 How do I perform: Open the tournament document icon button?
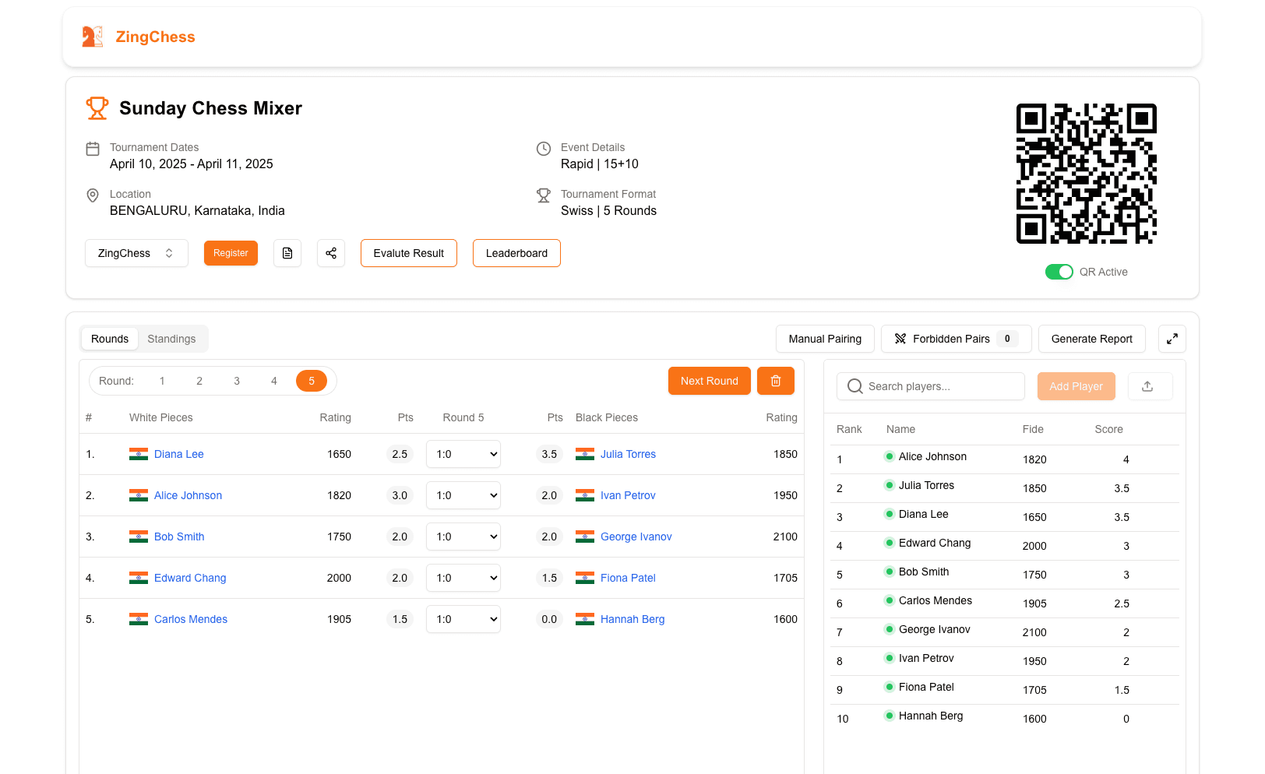pyautogui.click(x=287, y=253)
